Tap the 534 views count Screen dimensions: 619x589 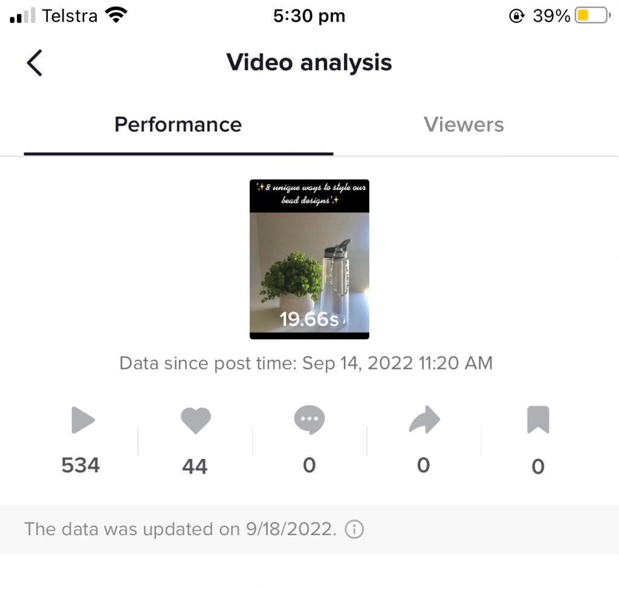pos(80,466)
